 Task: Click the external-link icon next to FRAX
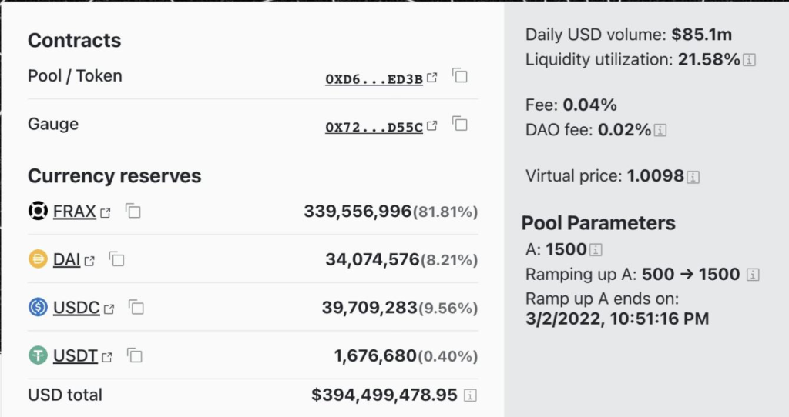pyautogui.click(x=105, y=213)
